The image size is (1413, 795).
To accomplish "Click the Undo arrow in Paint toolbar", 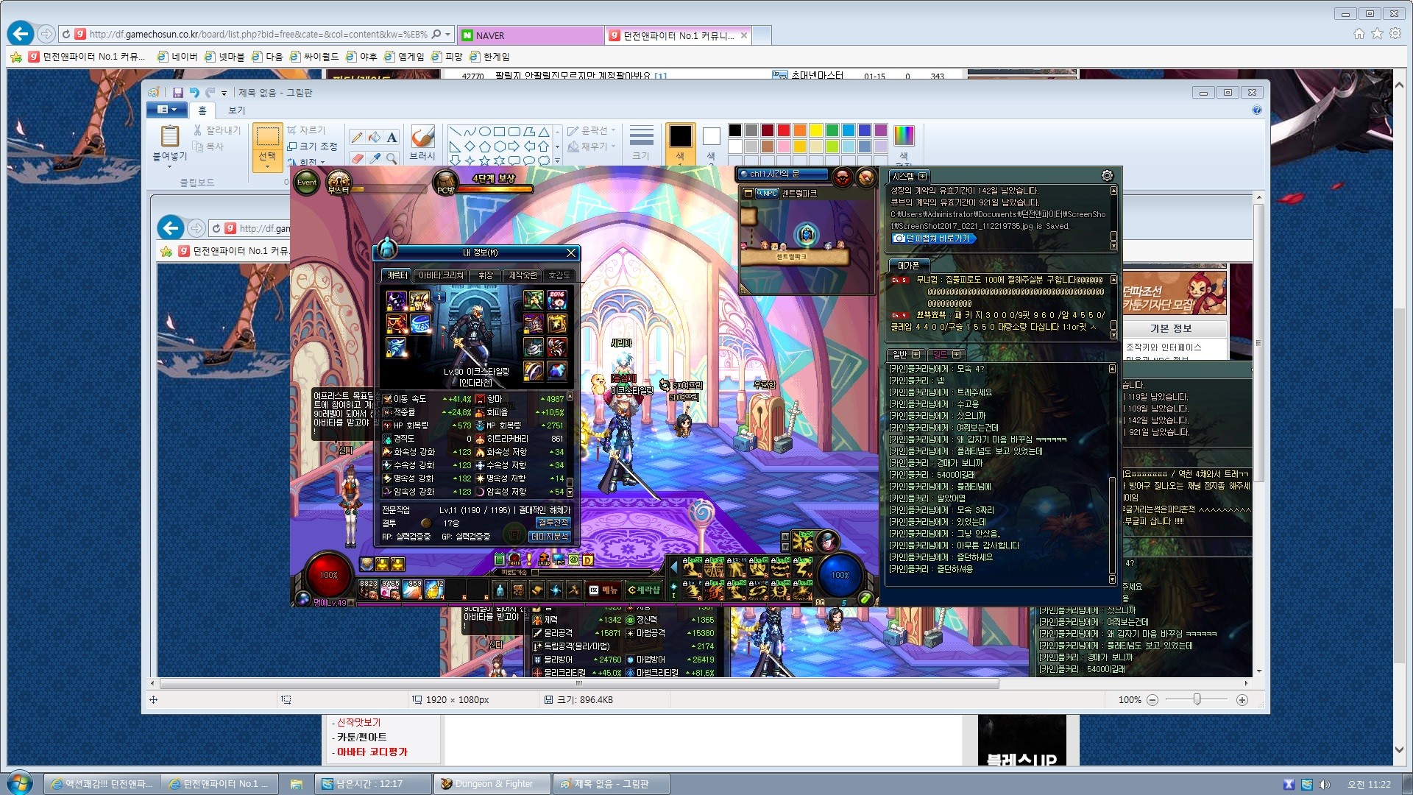I will (x=194, y=93).
